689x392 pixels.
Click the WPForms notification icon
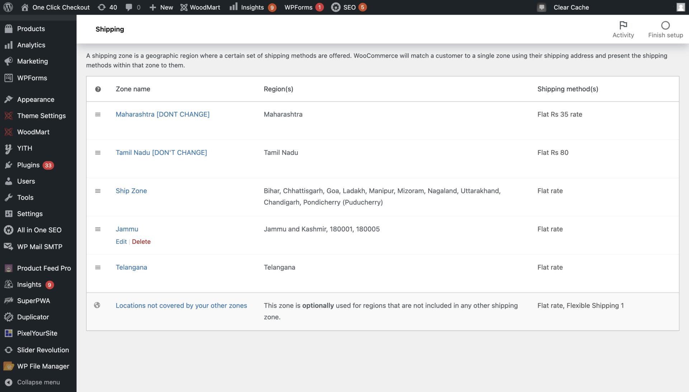[319, 8]
